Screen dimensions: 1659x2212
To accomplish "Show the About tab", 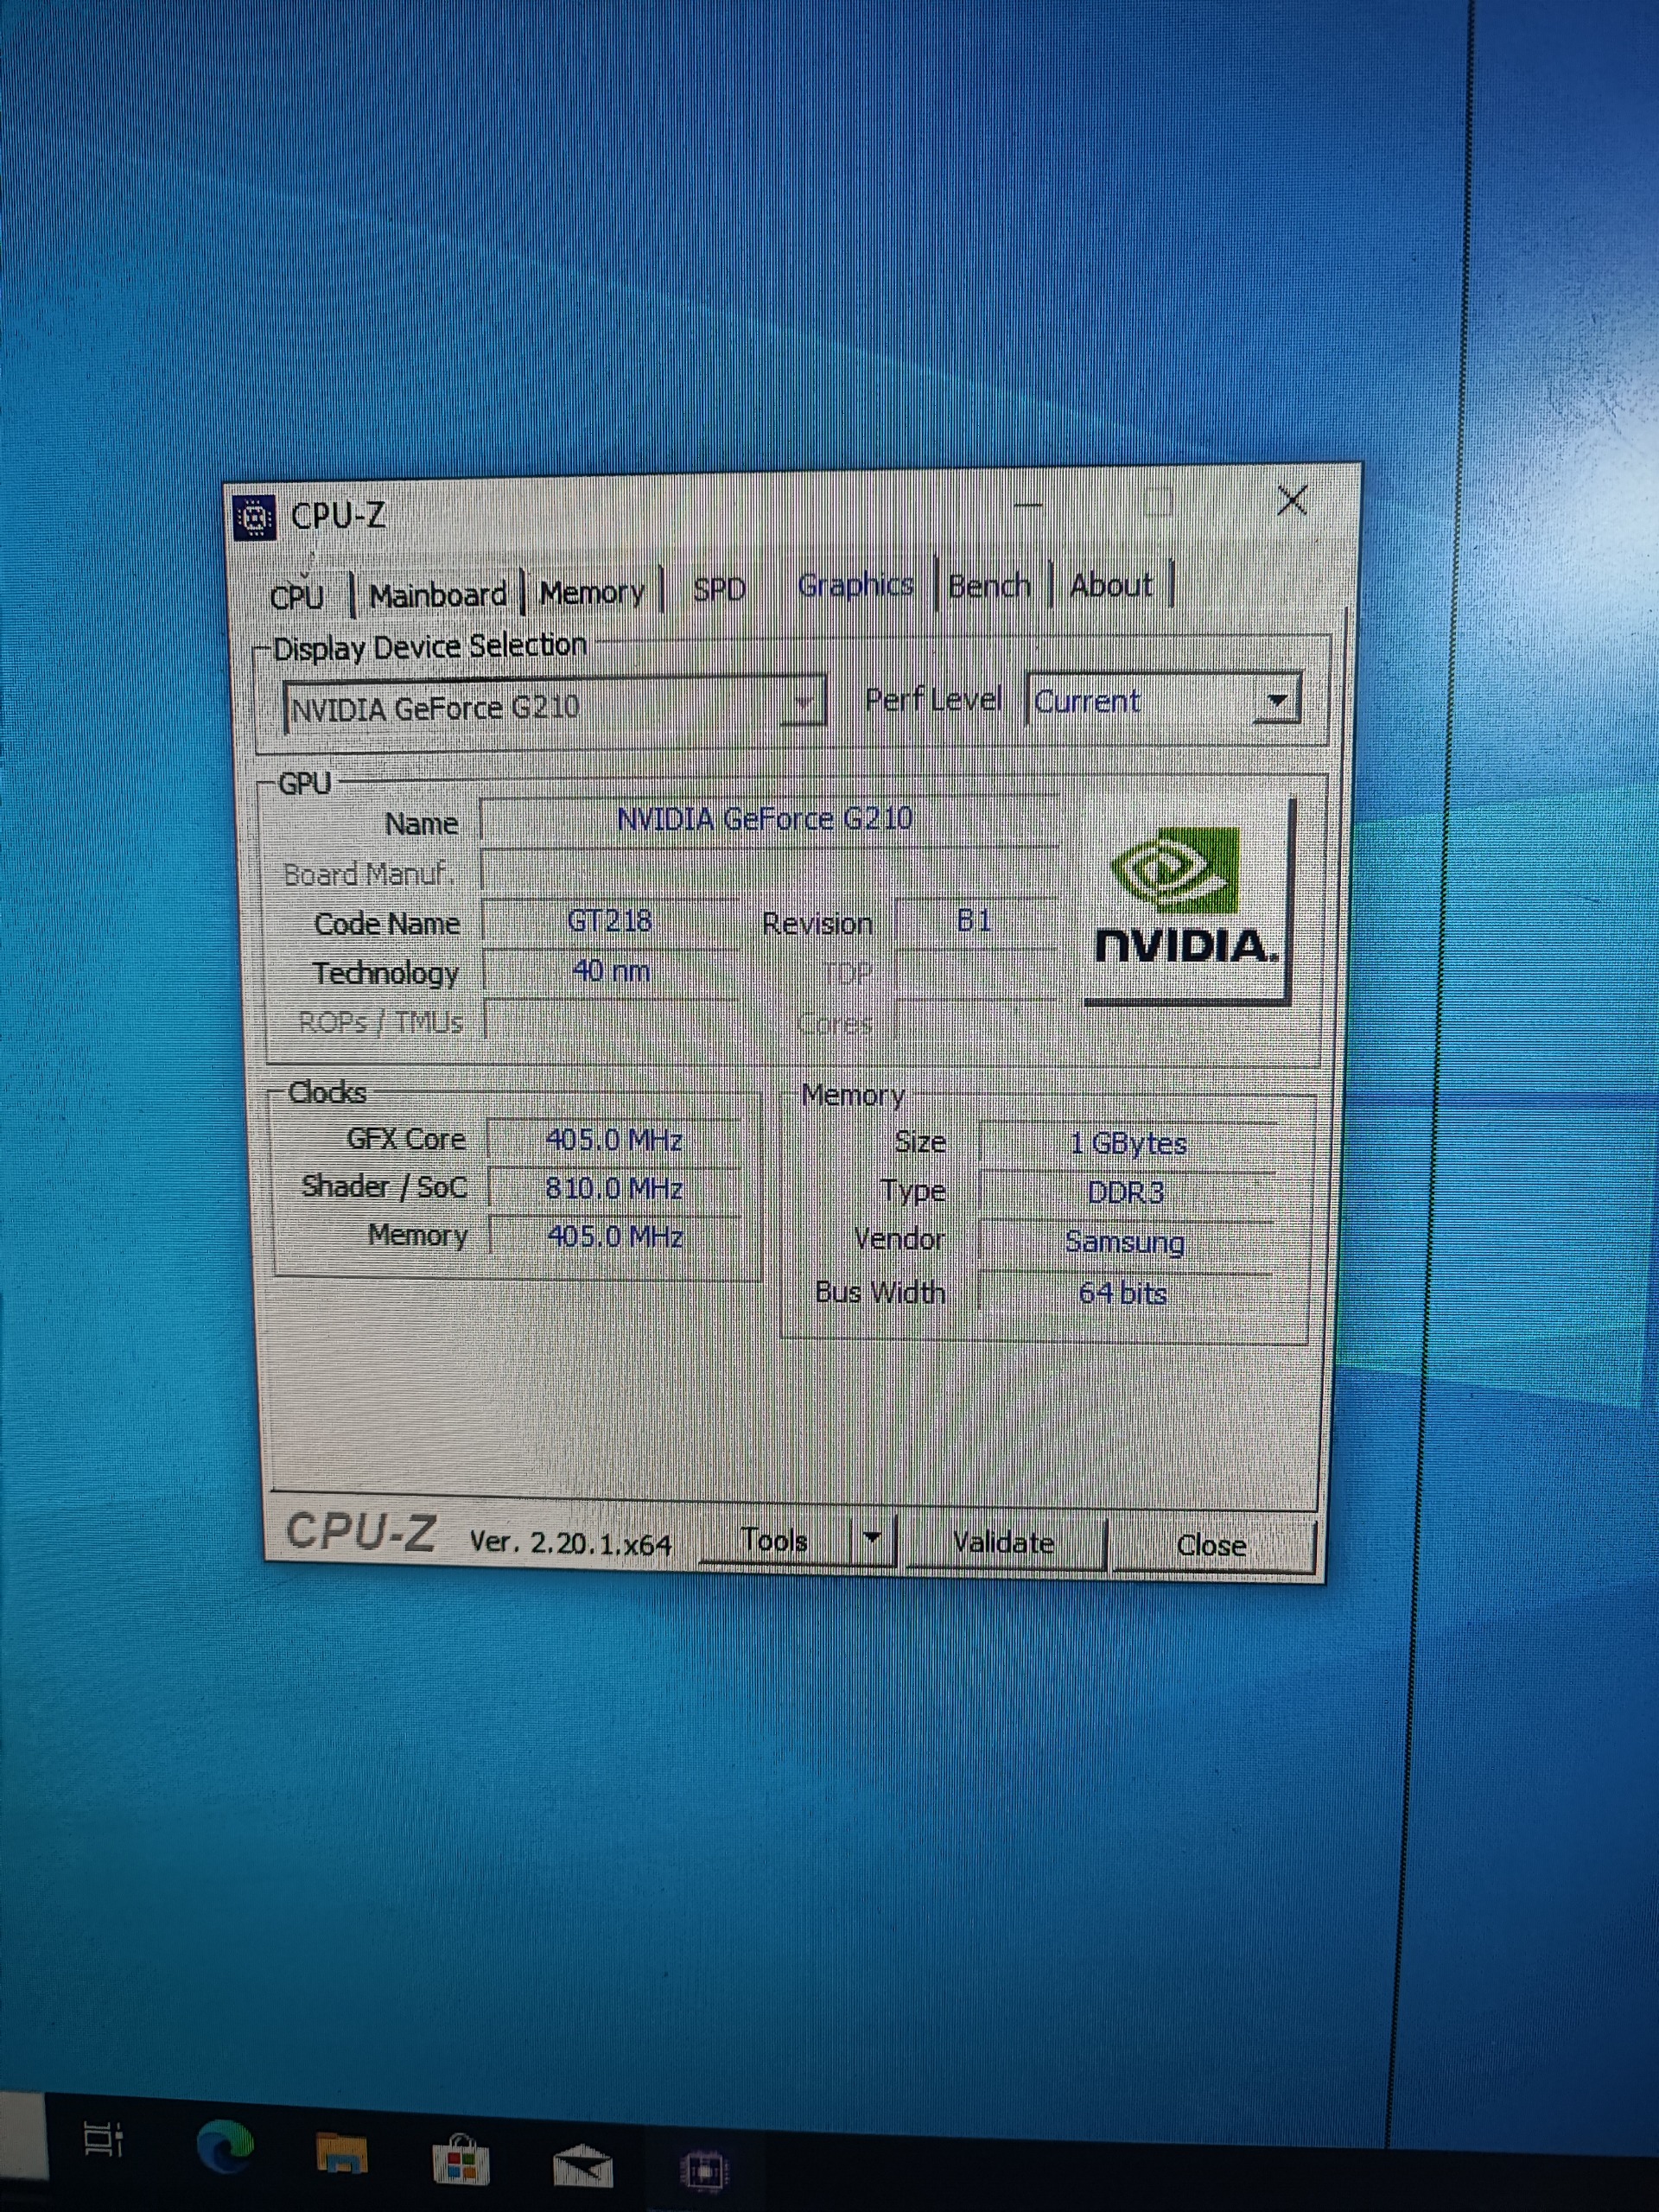I will (1111, 584).
